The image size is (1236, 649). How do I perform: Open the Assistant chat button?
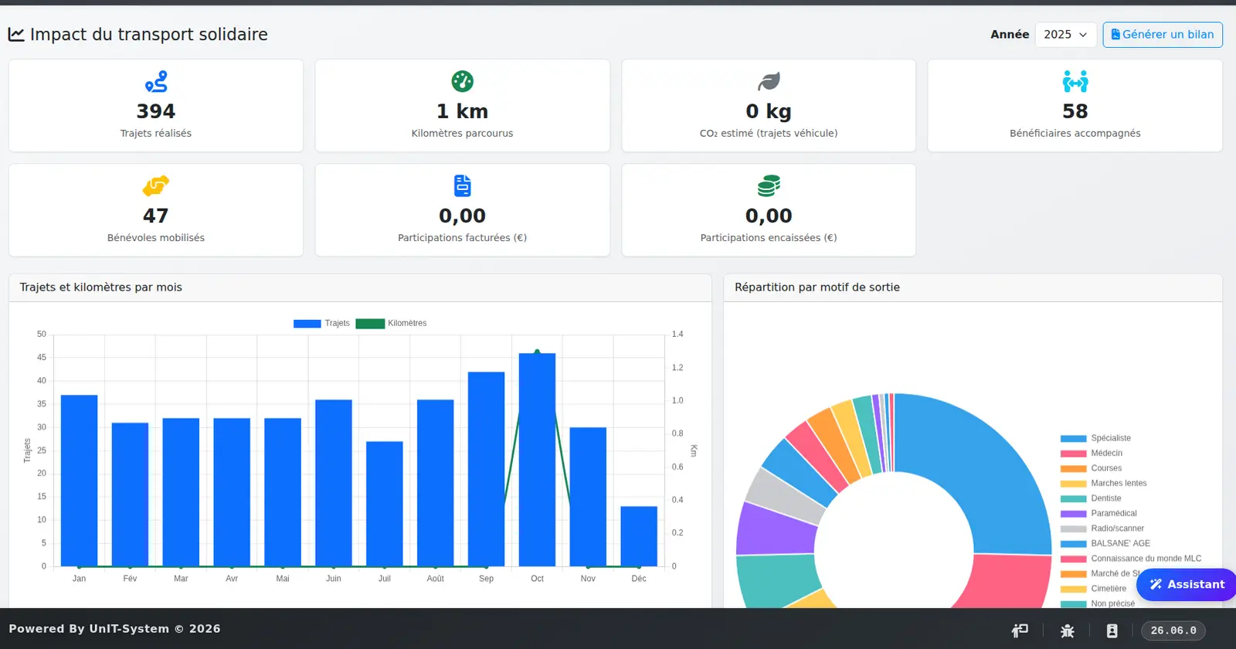(x=1187, y=585)
